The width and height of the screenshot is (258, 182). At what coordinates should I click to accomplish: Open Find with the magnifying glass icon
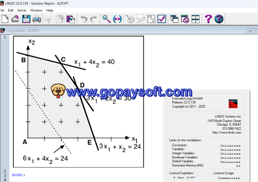(x=107, y=19)
